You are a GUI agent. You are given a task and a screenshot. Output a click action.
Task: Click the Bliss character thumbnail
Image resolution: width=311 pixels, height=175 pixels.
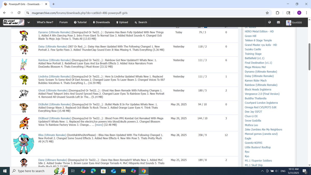[24, 144]
